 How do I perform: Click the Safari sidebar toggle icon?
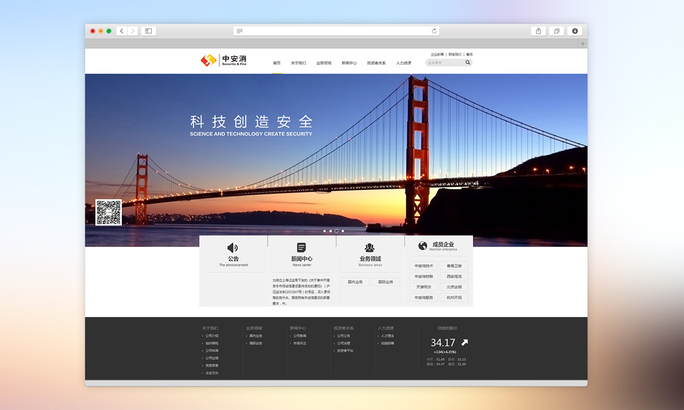(148, 31)
